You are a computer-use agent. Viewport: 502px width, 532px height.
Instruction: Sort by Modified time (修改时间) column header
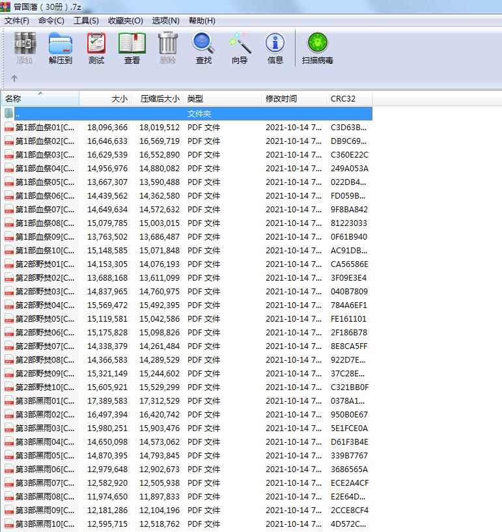[293, 99]
